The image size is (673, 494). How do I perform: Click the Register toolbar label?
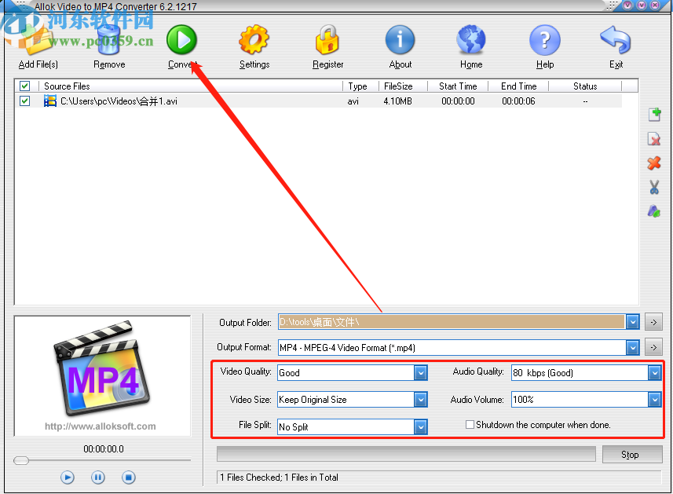point(328,64)
